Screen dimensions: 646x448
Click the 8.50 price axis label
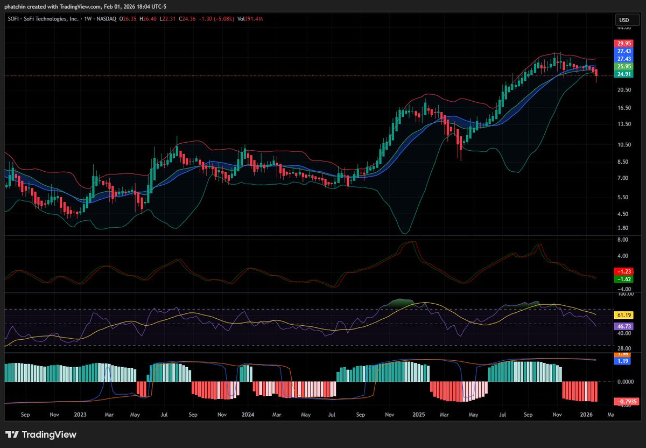coord(623,162)
